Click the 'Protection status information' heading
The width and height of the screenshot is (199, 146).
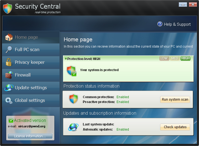pos(91,86)
